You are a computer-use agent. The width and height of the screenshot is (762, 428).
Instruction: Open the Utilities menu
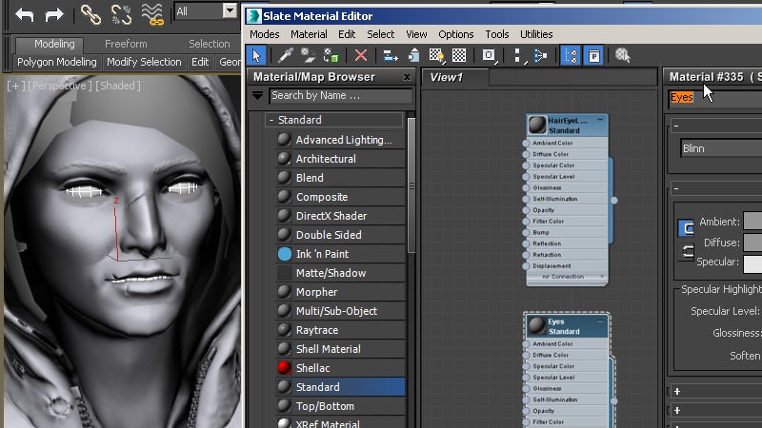coord(536,34)
